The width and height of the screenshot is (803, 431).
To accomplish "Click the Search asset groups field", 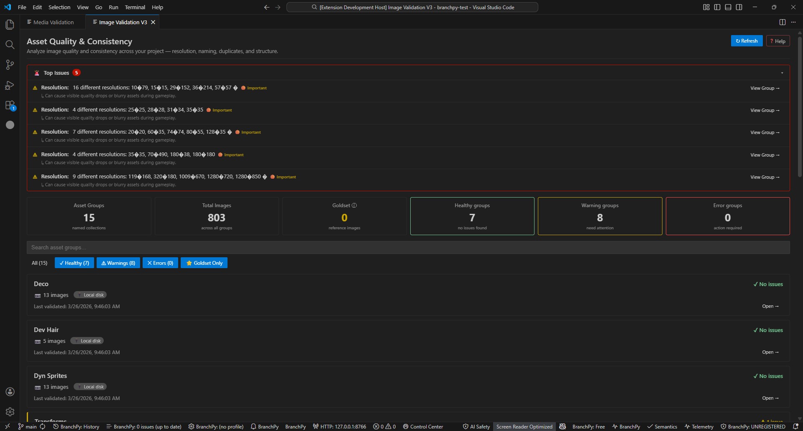I will [x=408, y=247].
